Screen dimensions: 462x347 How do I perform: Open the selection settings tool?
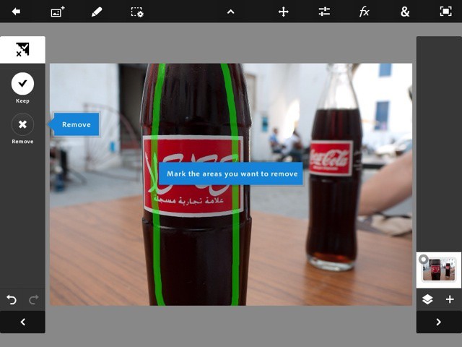[x=136, y=12]
